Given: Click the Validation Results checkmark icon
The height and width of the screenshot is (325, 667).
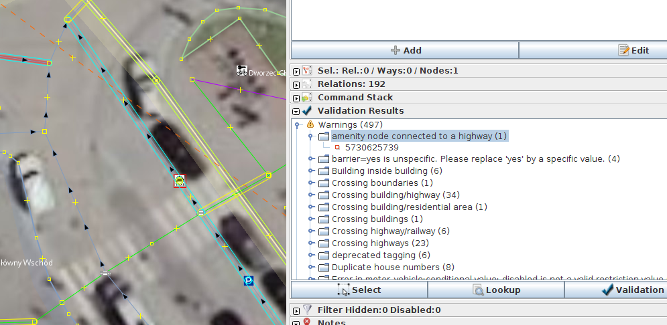Looking at the screenshot, I should tap(308, 111).
